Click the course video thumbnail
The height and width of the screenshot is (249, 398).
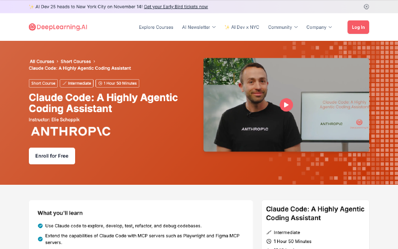(x=286, y=105)
